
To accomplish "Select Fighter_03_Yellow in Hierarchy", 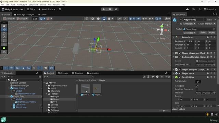I will click(x=27, y=102).
